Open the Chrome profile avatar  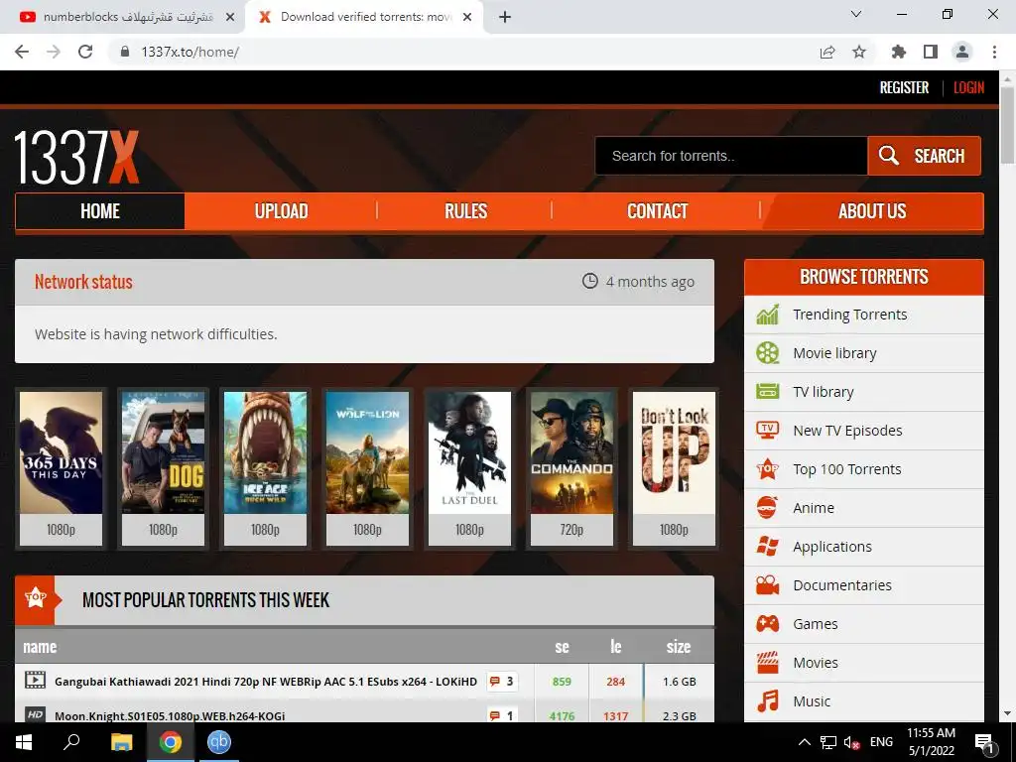click(x=962, y=52)
